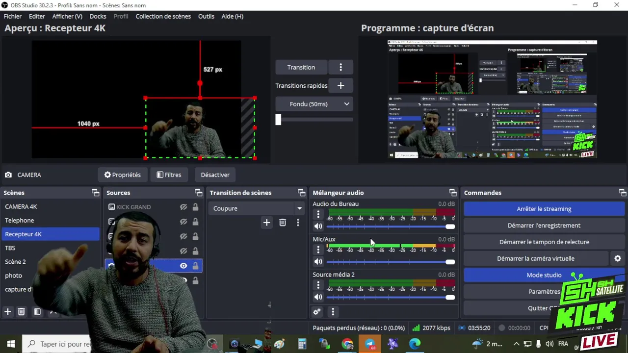This screenshot has width=628, height=353.
Task: Open Audio du Bureau options menu
Action: (318, 215)
